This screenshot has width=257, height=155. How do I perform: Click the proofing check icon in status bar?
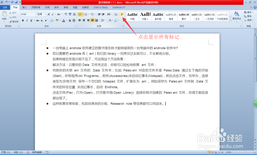(x=28, y=152)
